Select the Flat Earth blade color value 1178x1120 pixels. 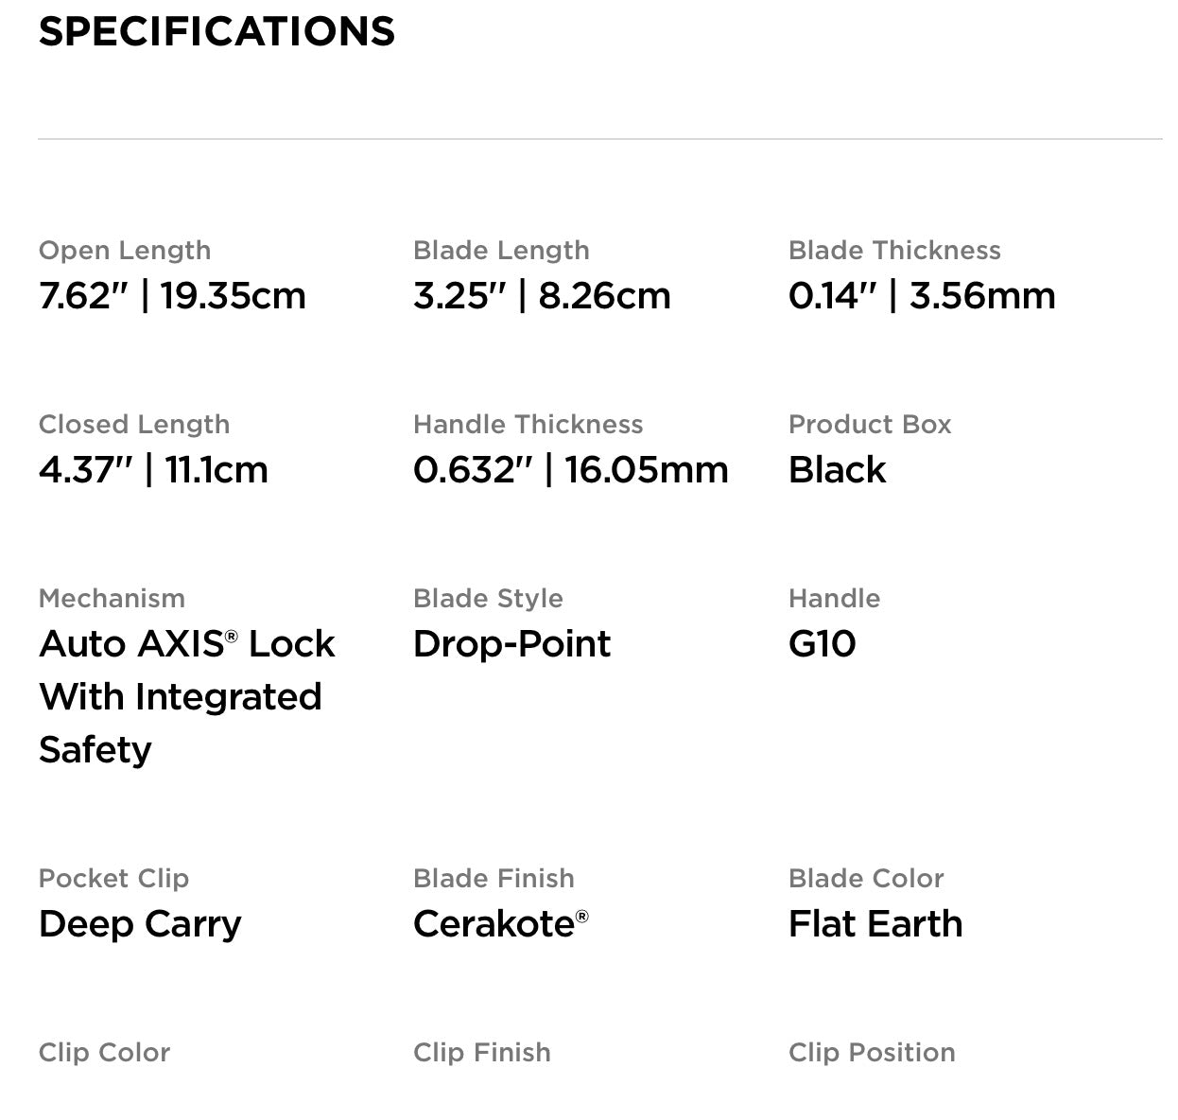click(x=875, y=924)
